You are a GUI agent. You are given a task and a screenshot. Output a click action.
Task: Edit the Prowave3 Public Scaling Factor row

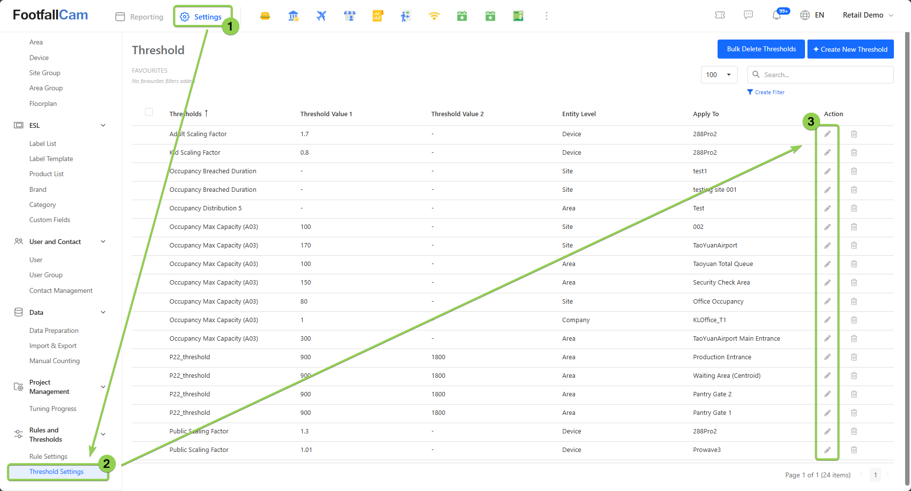[x=827, y=450]
